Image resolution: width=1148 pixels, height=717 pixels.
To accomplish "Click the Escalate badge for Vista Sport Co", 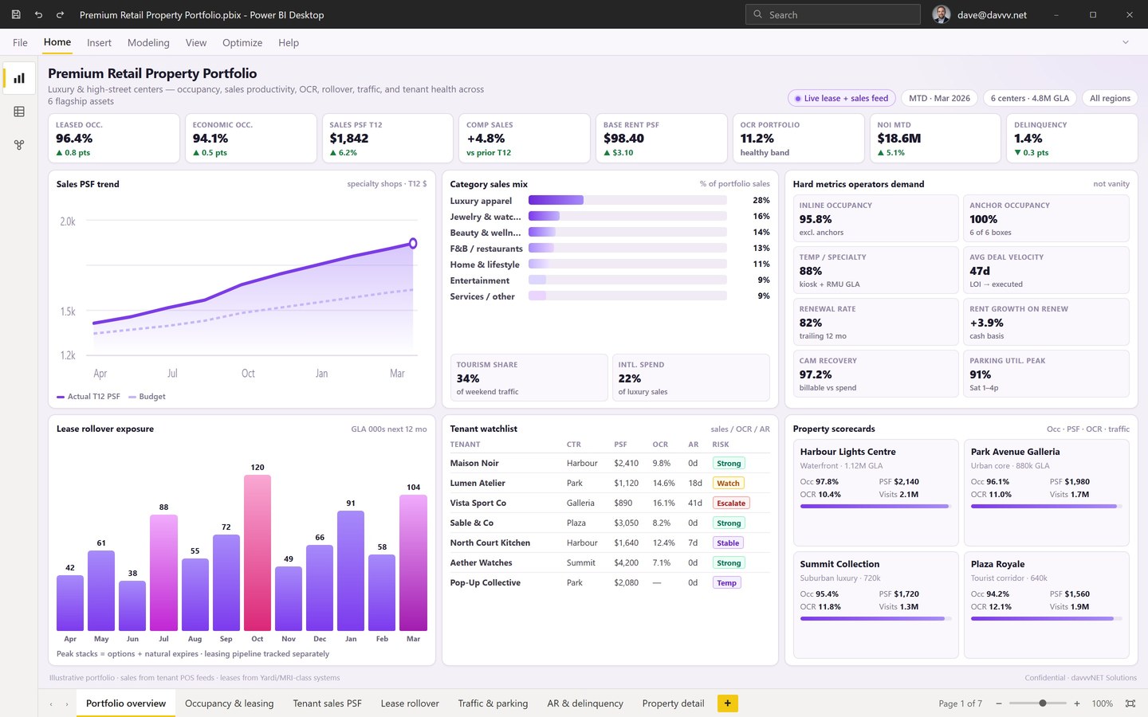I will 731,503.
